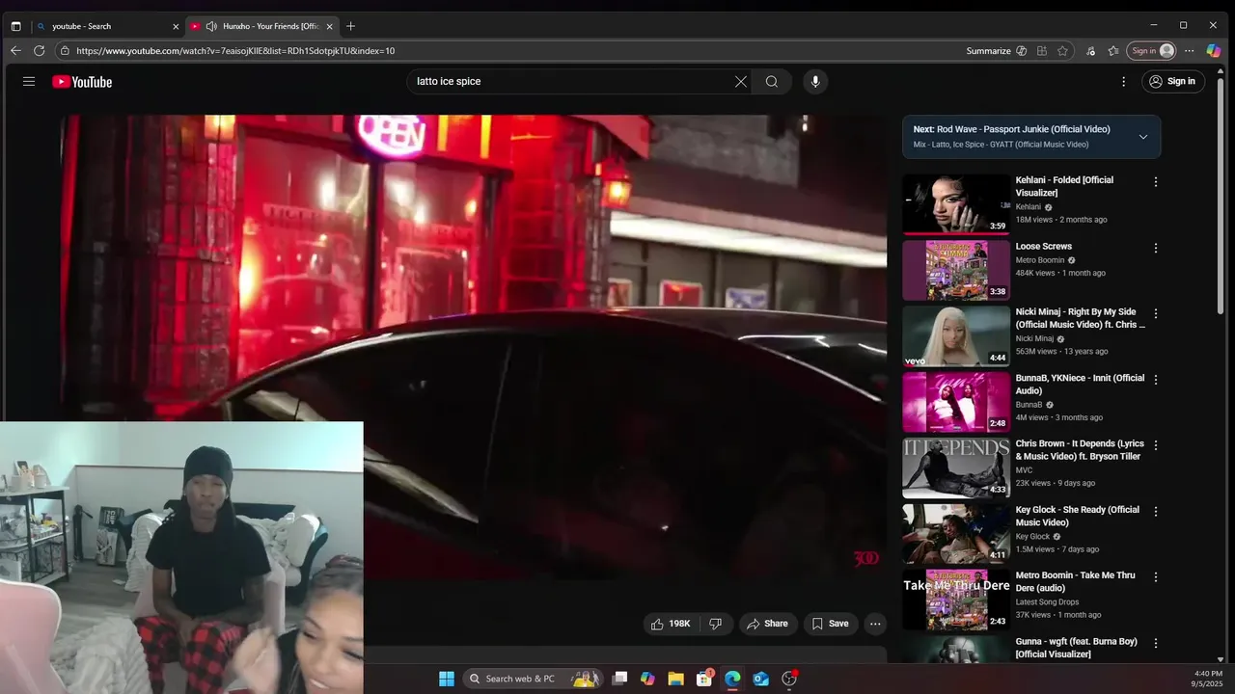The height and width of the screenshot is (694, 1235).
Task: Open options for Key Glock She Ready
Action: click(1156, 511)
